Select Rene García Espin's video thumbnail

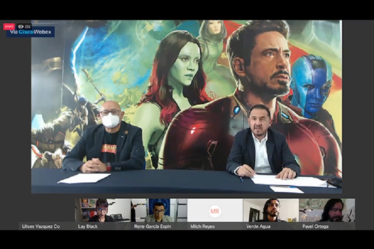[159, 210]
